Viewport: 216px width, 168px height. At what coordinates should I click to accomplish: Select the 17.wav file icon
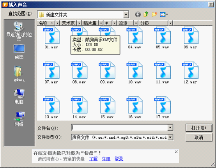pyautogui.click(x=163, y=105)
